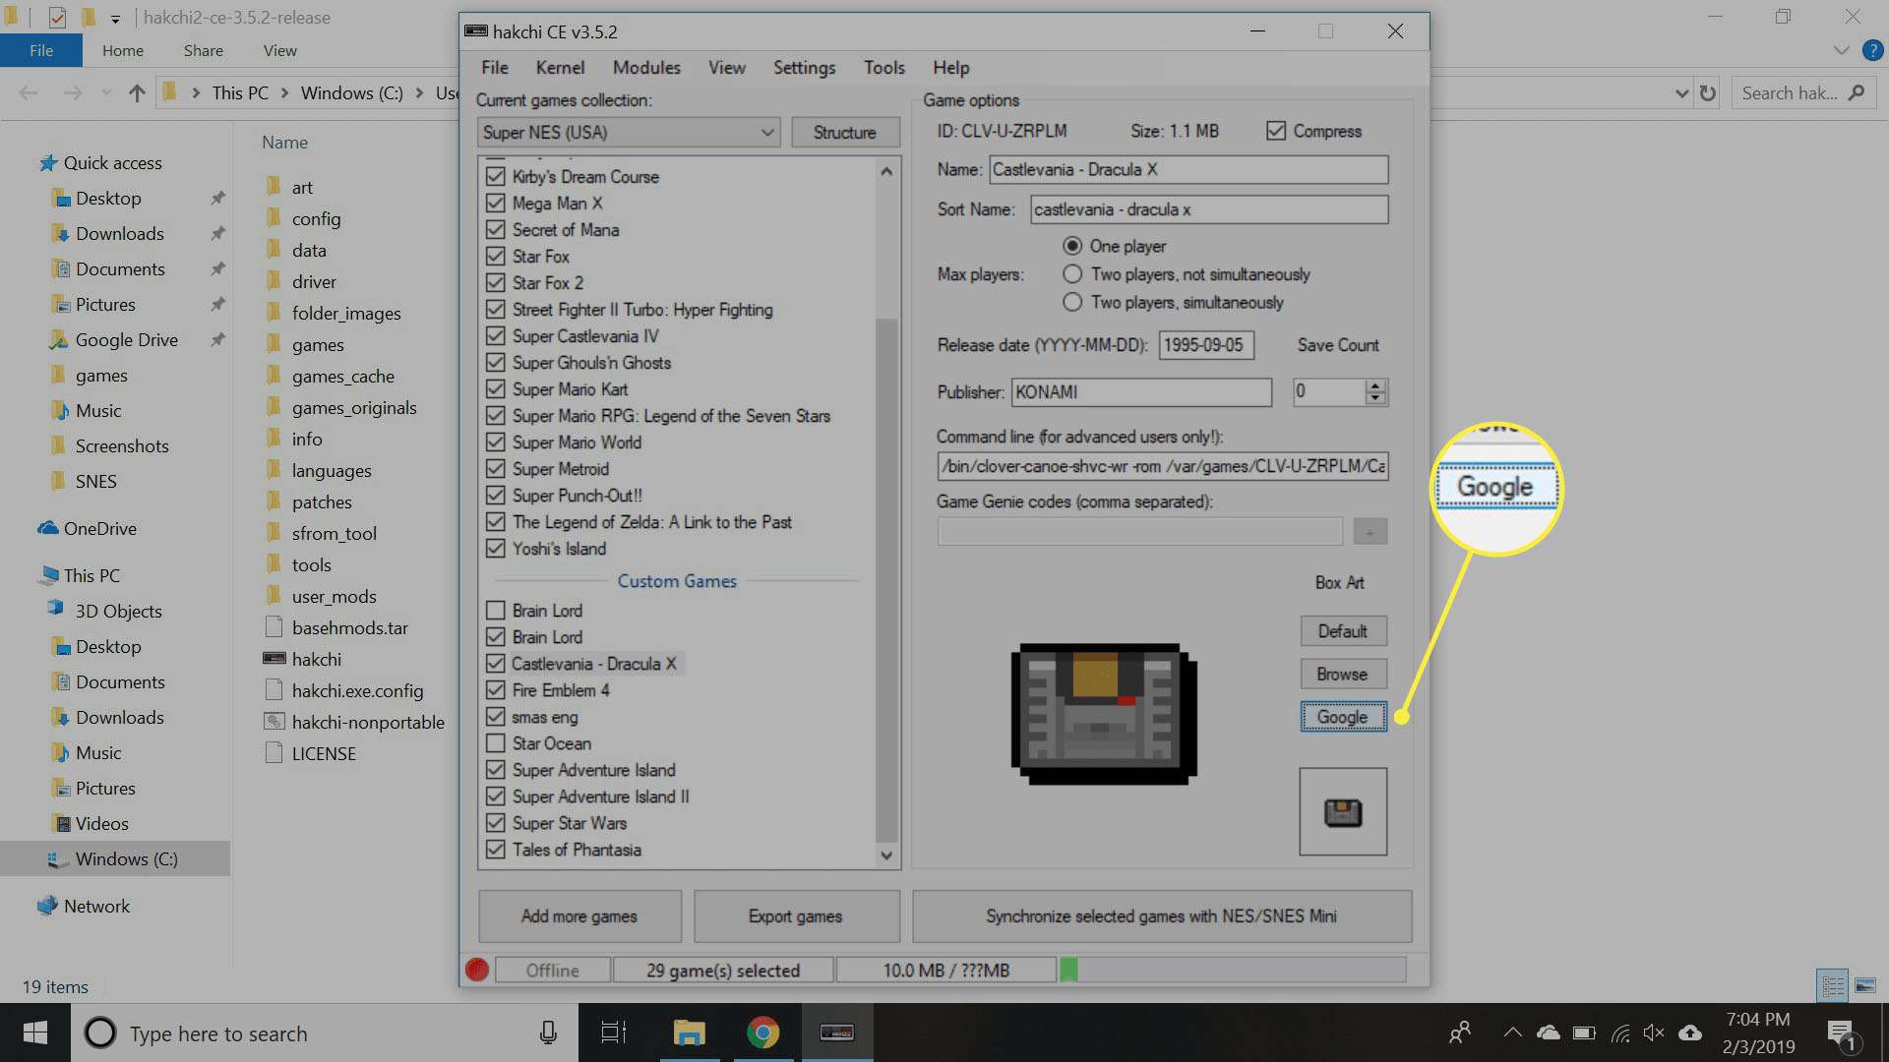Image resolution: width=1889 pixels, height=1062 pixels.
Task: Select Two players simultaneously radio button
Action: point(1071,302)
